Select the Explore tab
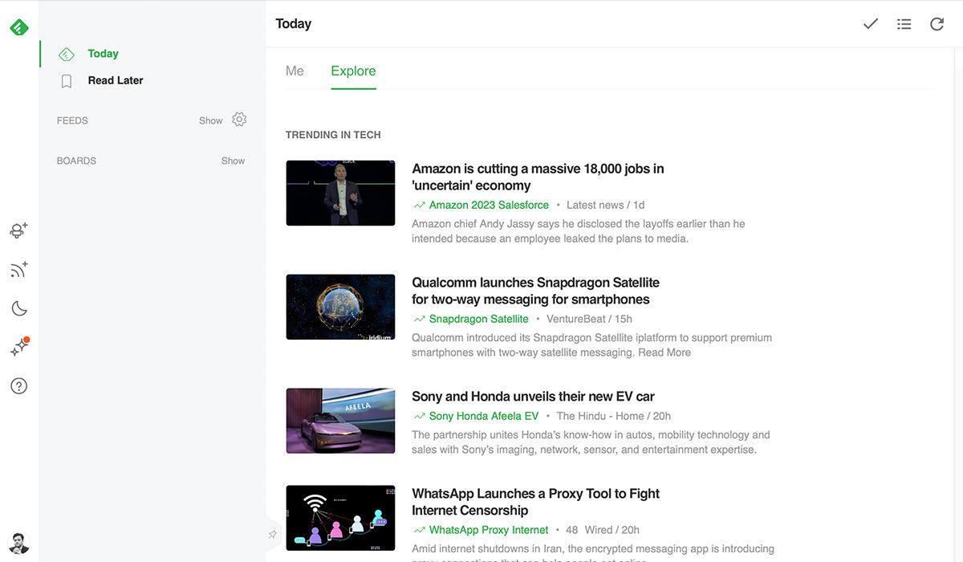This screenshot has width=963, height=562. pos(353,71)
